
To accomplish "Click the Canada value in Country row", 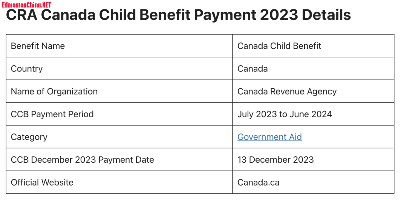I will [x=252, y=69].
